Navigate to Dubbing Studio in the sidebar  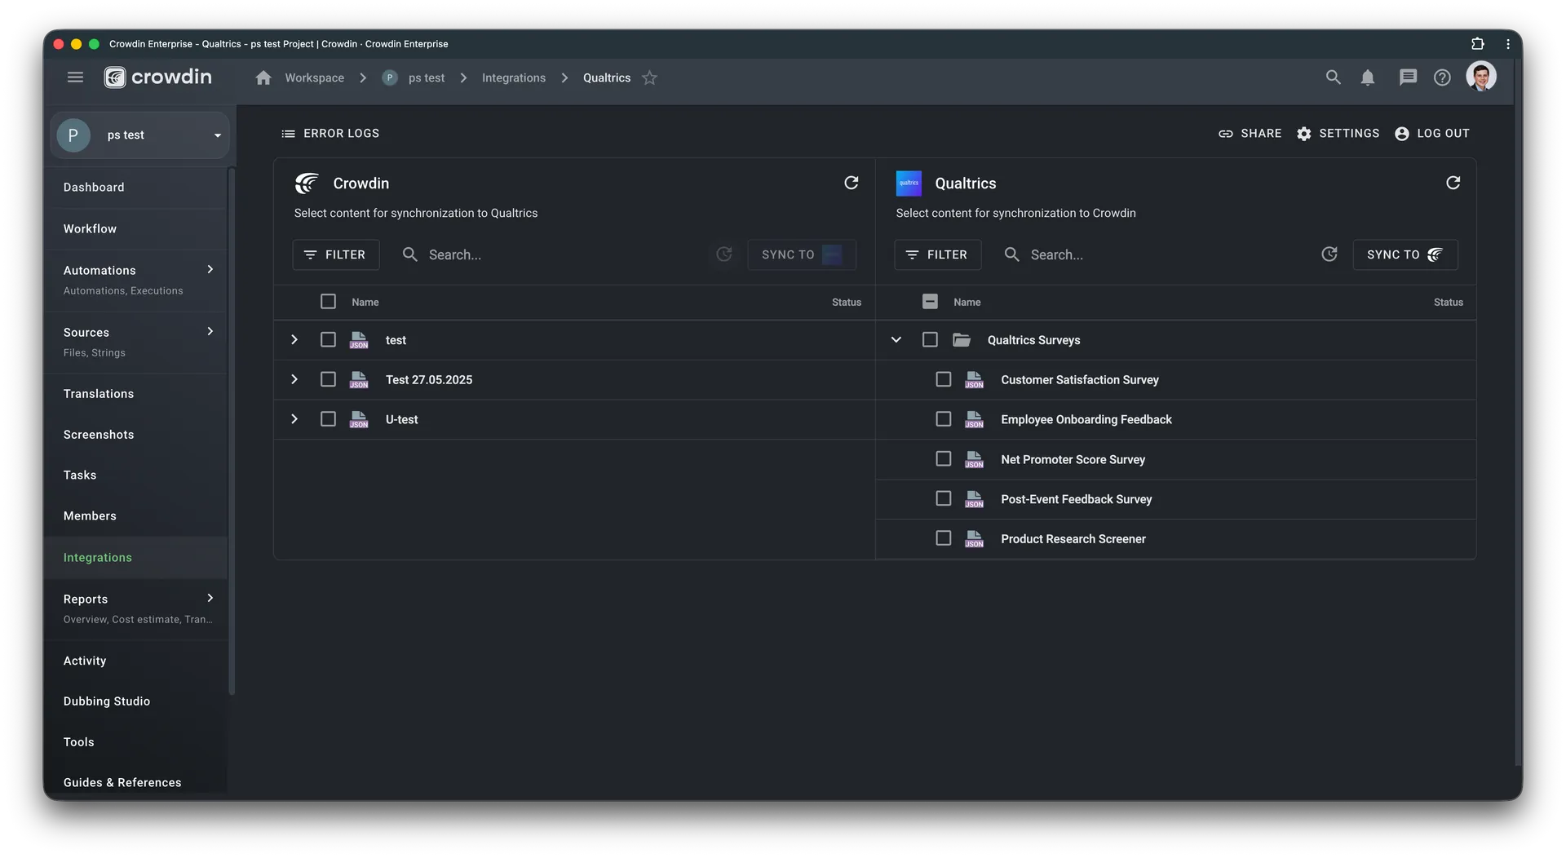(107, 701)
